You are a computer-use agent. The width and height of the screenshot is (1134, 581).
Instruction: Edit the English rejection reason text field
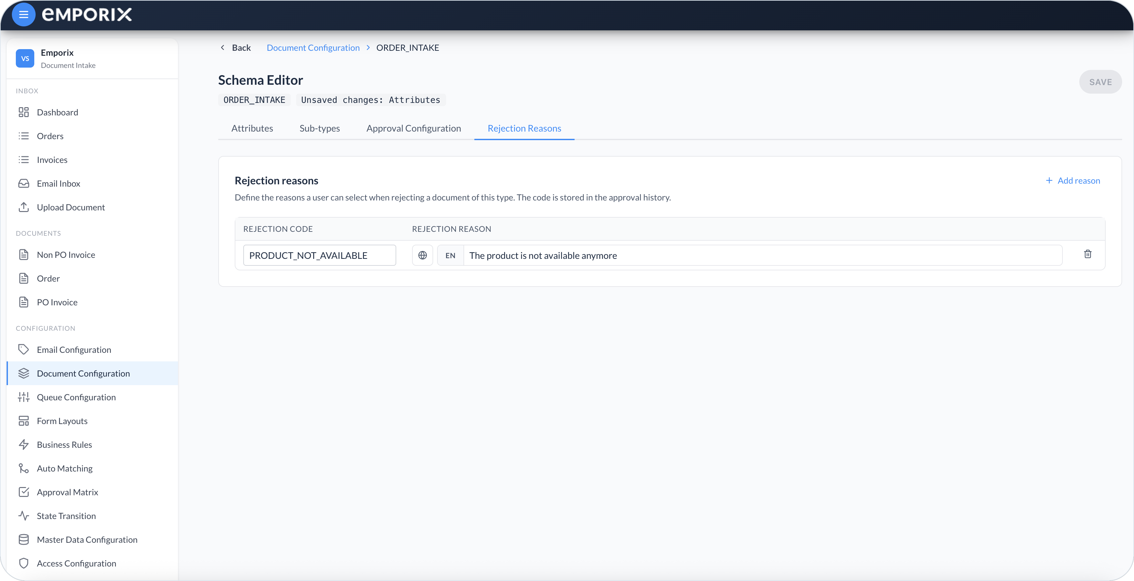(x=763, y=256)
